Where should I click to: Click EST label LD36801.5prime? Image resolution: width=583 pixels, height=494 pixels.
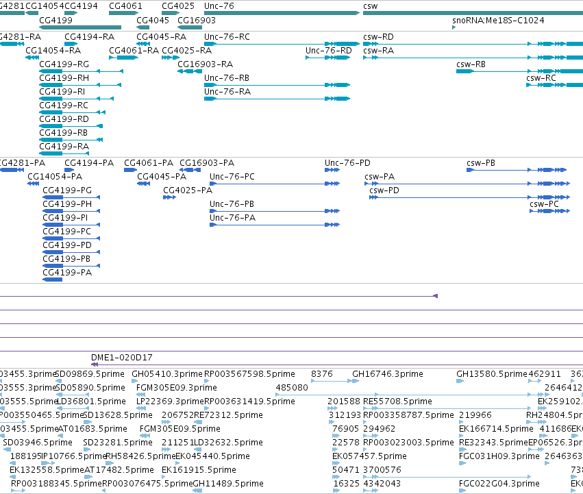pos(92,402)
